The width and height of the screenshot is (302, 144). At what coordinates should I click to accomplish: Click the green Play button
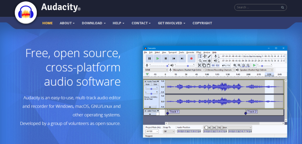(158, 58)
